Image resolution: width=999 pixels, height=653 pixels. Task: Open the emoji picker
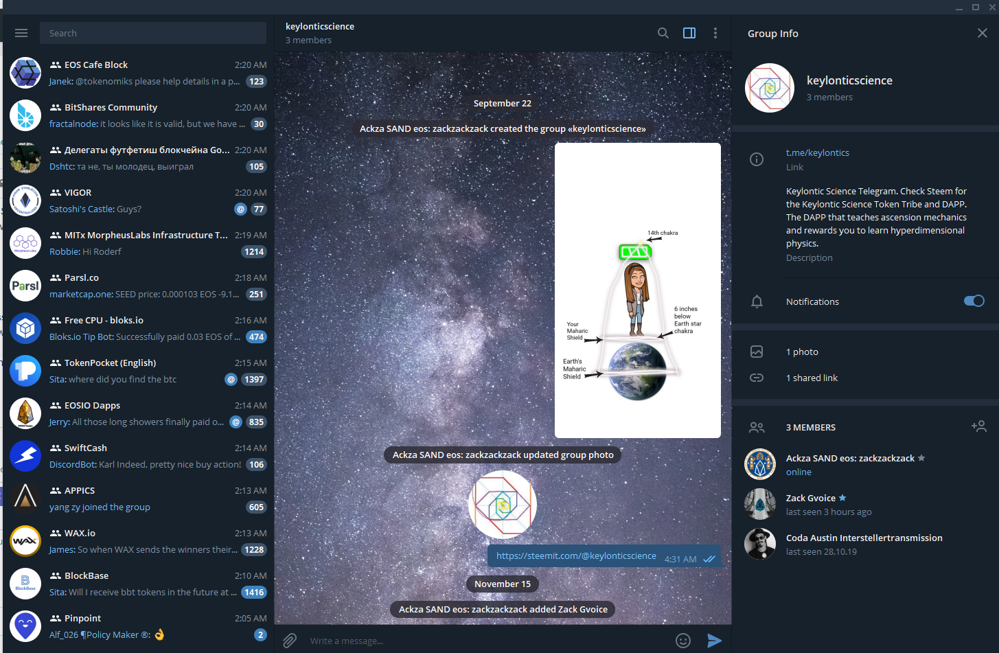(x=682, y=641)
